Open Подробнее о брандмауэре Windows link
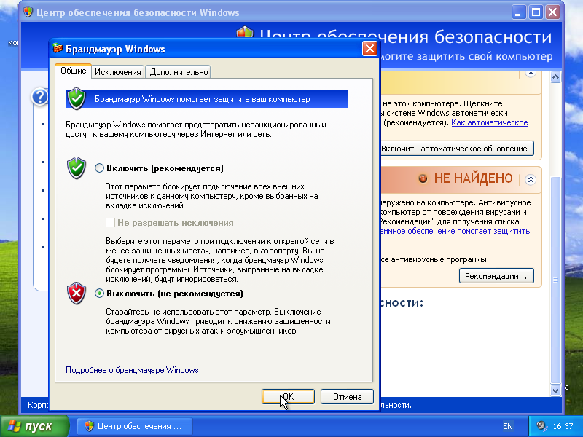The image size is (583, 437). point(133,370)
